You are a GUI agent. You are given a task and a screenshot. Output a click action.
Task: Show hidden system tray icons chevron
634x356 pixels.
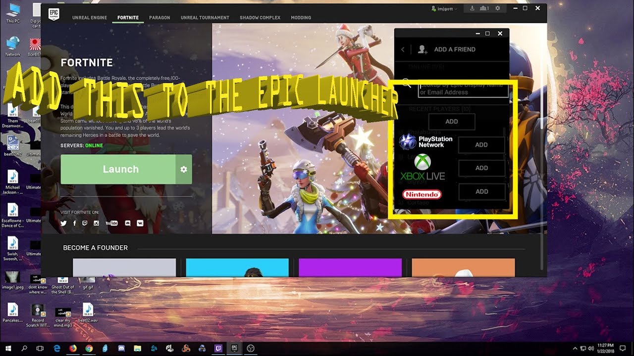pyautogui.click(x=575, y=349)
